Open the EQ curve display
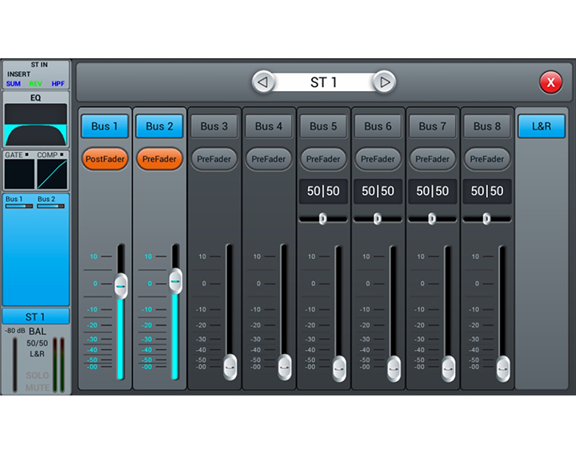 click(x=36, y=124)
